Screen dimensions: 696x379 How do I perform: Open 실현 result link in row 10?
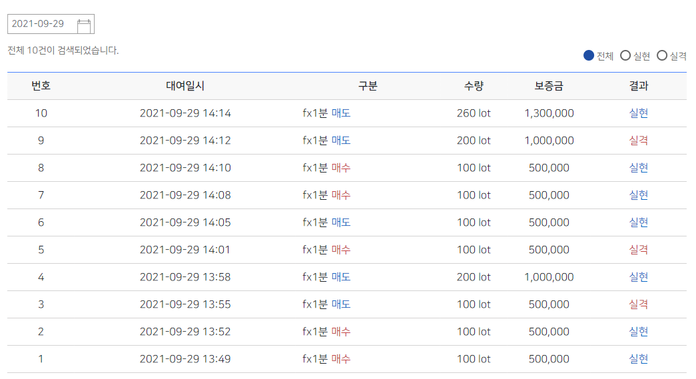[x=638, y=113]
